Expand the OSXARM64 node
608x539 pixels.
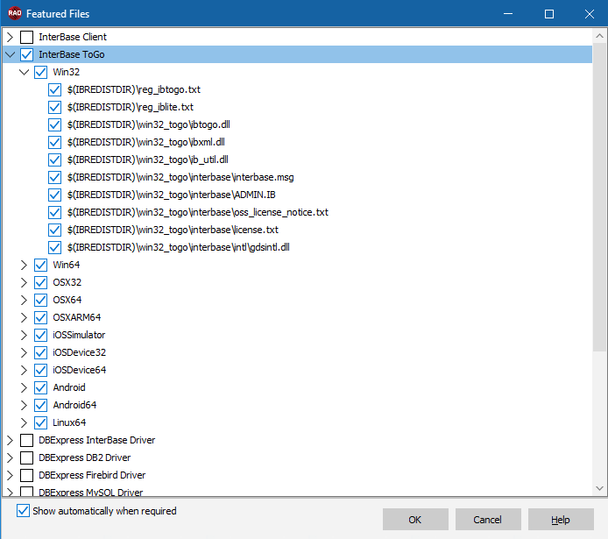pos(24,317)
